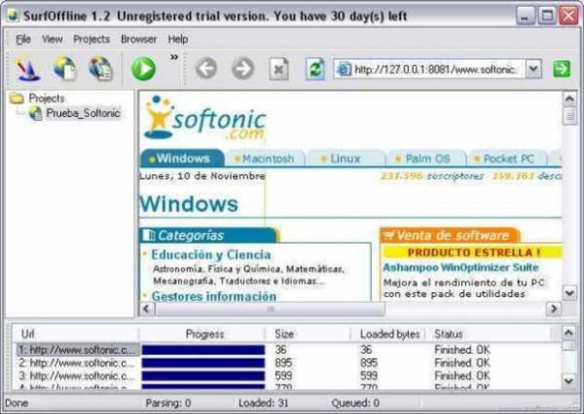Click the address URL field
The height and width of the screenshot is (414, 584).
point(430,69)
